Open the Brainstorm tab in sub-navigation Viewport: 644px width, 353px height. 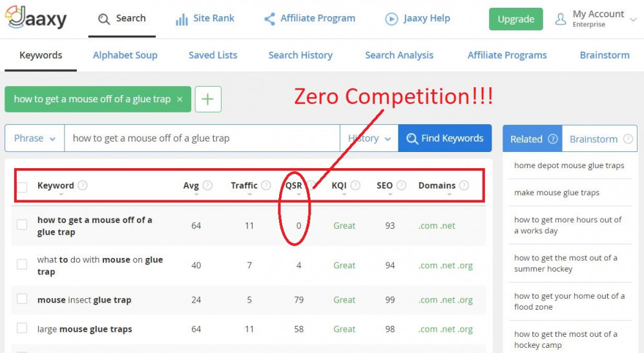(605, 55)
